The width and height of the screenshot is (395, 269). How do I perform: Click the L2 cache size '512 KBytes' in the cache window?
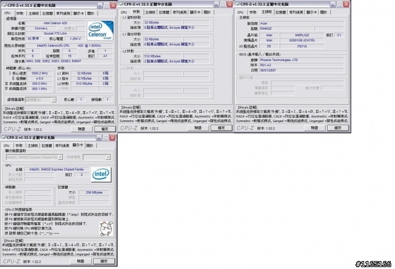coord(163,56)
